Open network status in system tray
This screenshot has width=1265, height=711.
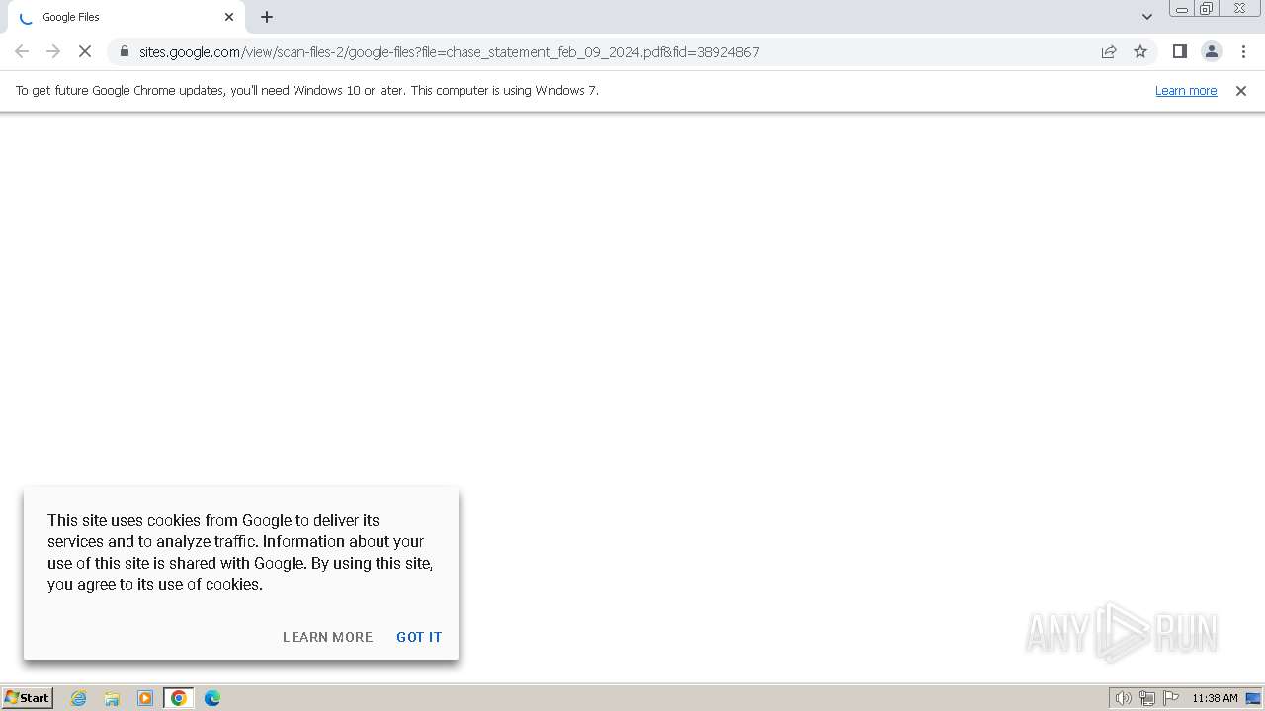click(1147, 698)
